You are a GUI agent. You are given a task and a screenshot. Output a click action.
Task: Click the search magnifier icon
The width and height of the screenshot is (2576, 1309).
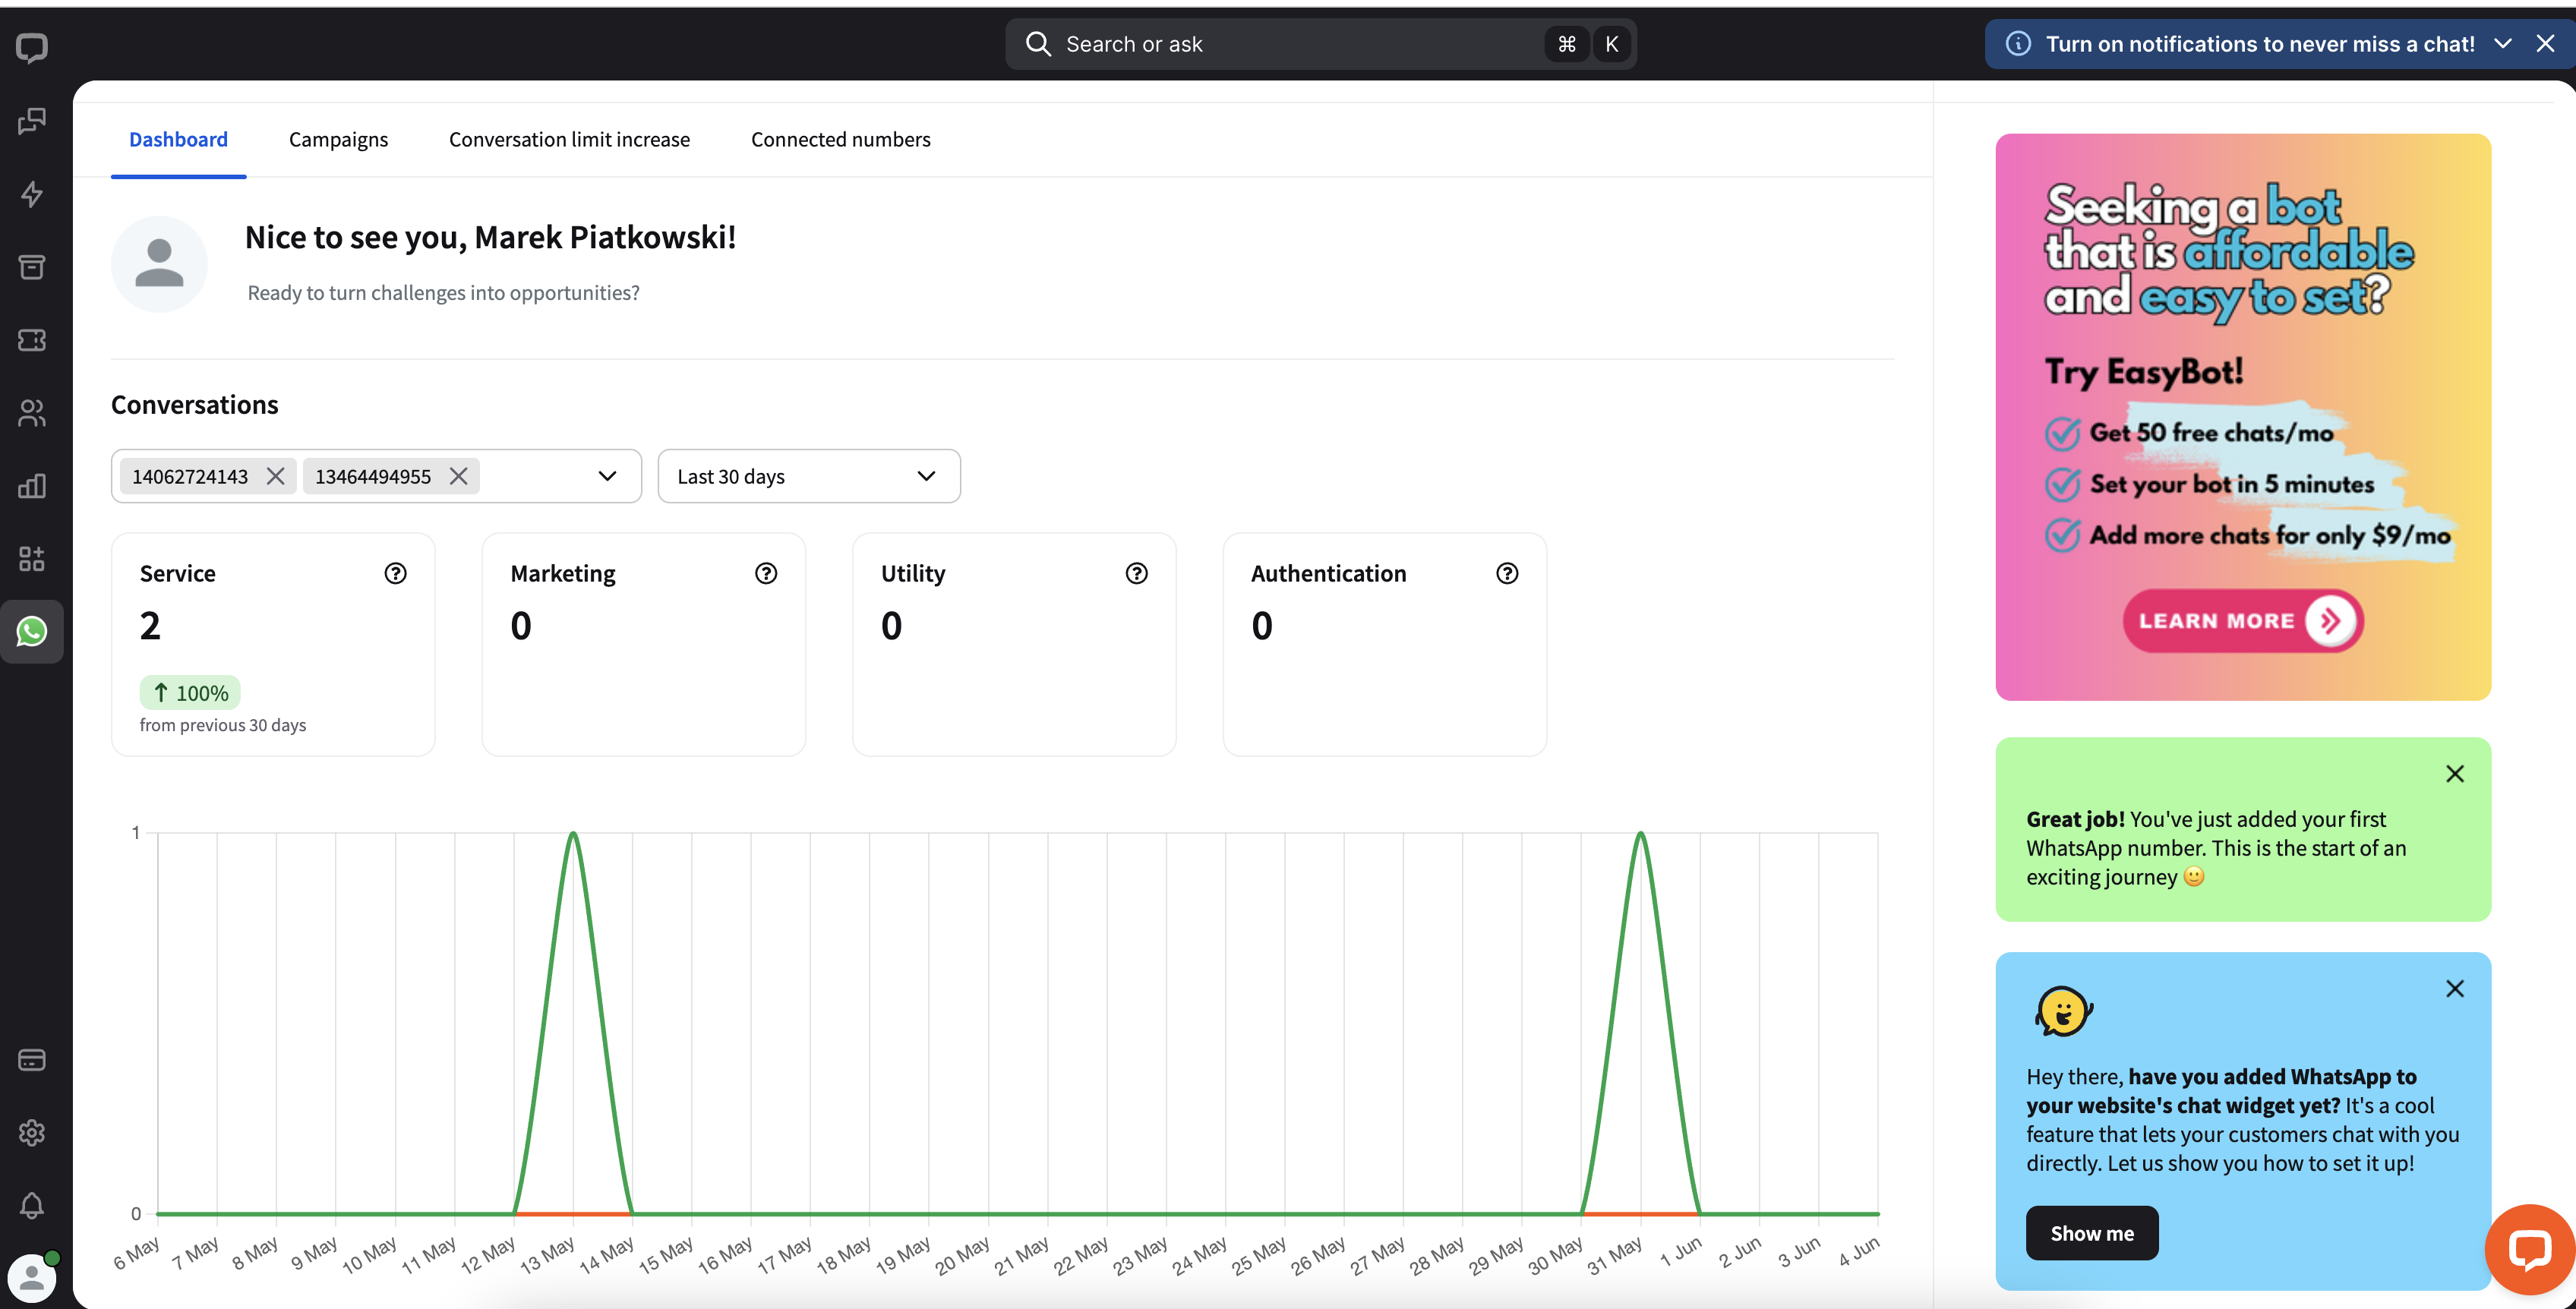pyautogui.click(x=1038, y=44)
